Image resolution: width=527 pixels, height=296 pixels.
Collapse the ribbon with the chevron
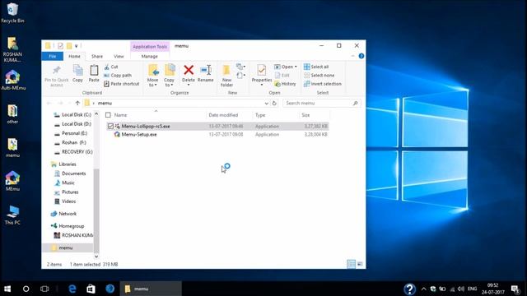(353, 56)
